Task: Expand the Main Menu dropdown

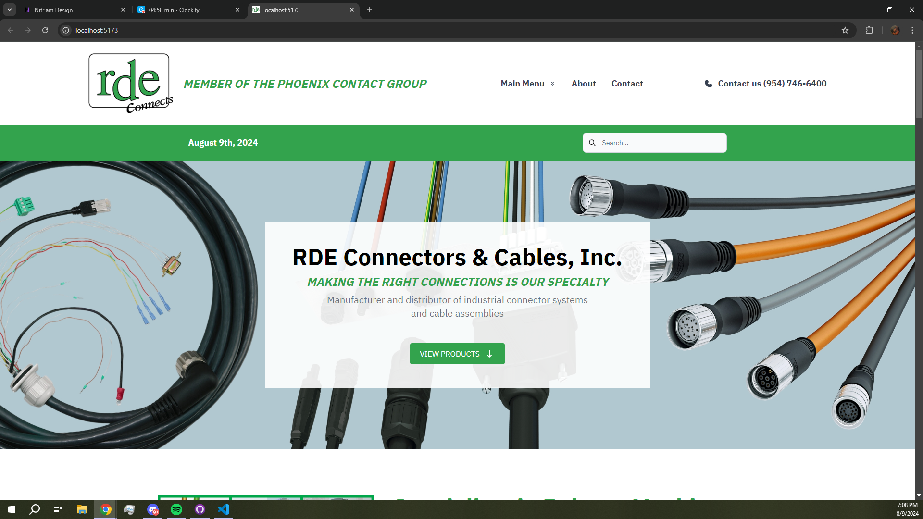Action: pos(527,84)
